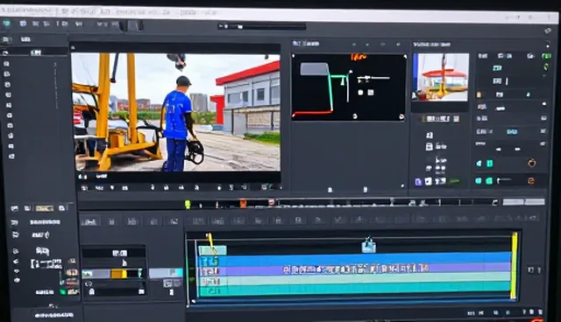
Task: Toggle the teal square button in the bottom properties row
Action: point(489,181)
